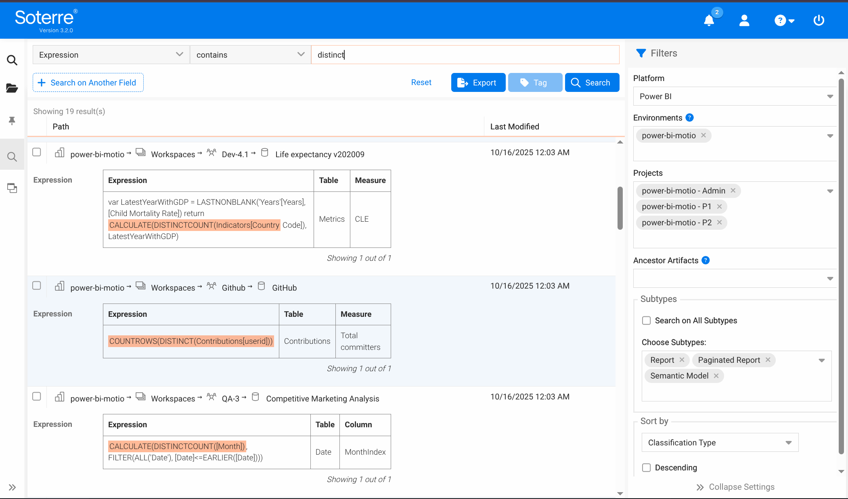Open the notifications bell icon
This screenshot has height=499, width=848.
point(709,20)
